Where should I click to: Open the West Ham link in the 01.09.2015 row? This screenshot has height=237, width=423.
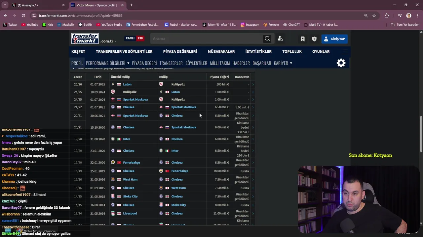pyautogui.click(x=178, y=188)
